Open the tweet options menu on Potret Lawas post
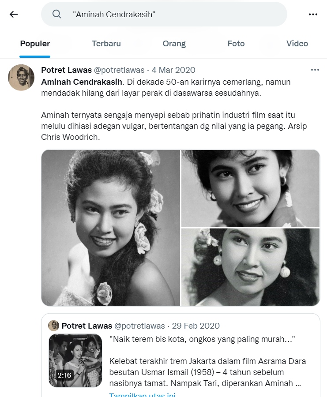 [315, 70]
